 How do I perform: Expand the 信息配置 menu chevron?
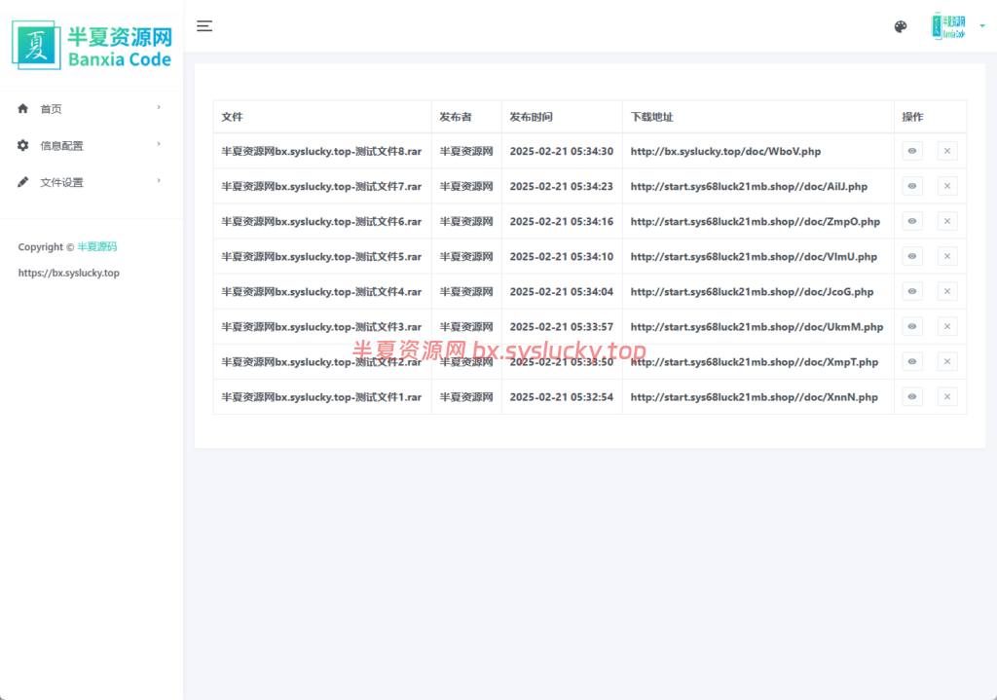[x=159, y=144]
